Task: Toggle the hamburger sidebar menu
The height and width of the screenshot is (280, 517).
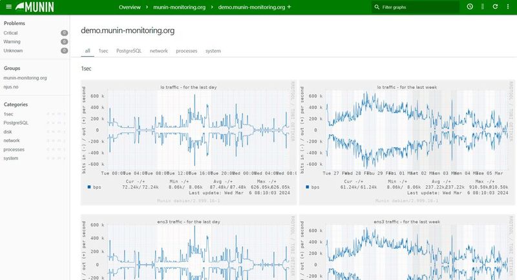Action: pyautogui.click(x=8, y=7)
